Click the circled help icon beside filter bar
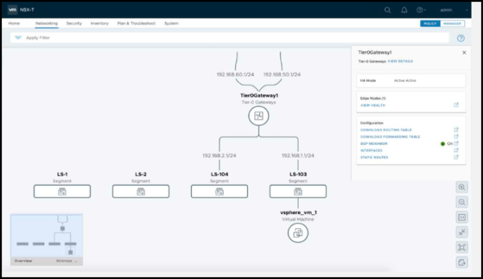 [461, 38]
